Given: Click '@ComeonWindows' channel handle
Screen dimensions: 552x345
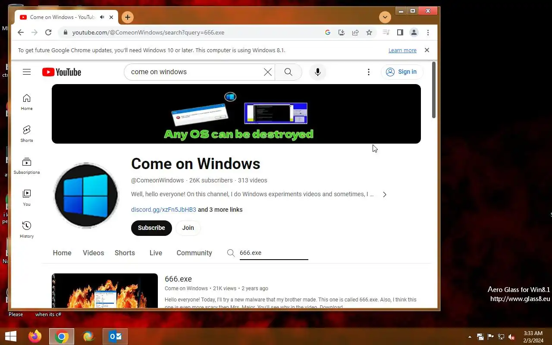Looking at the screenshot, I should click(157, 181).
